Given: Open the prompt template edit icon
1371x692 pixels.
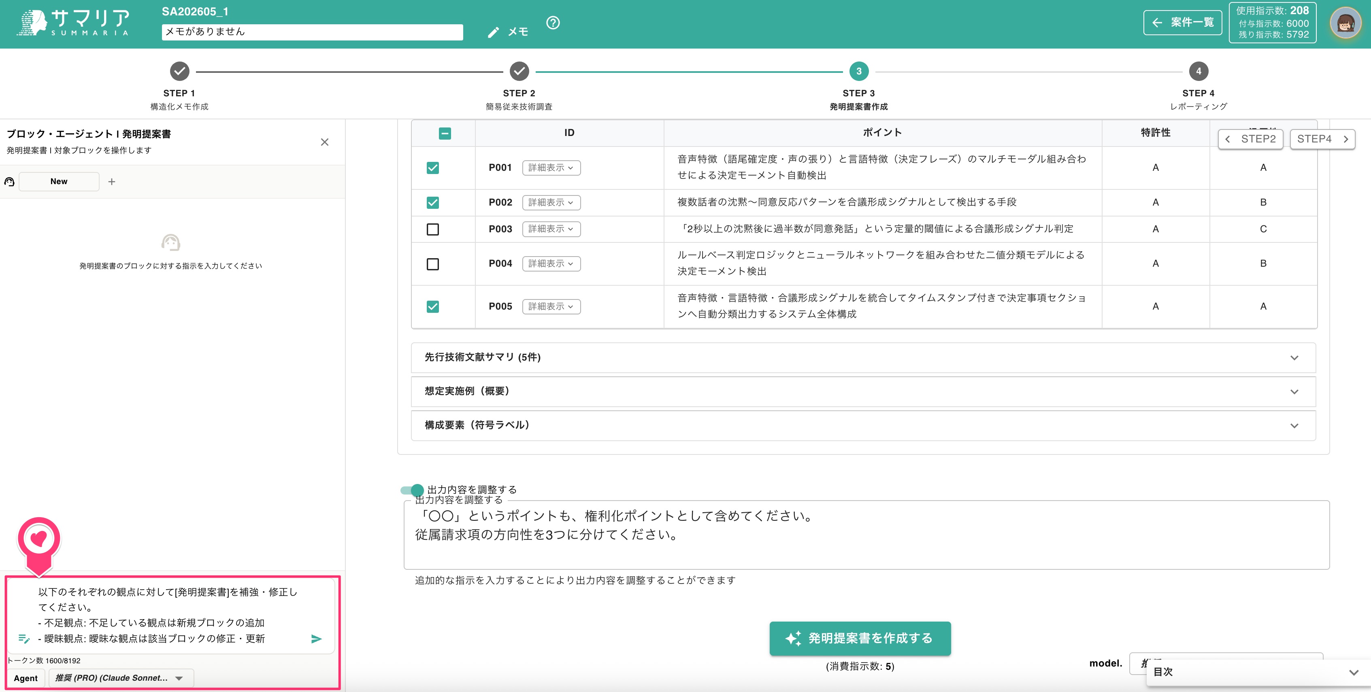Looking at the screenshot, I should [24, 639].
